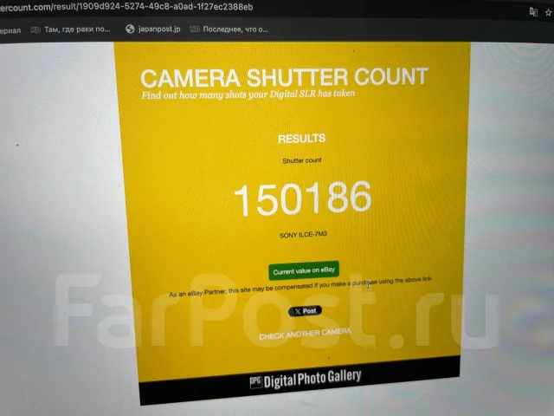Image resolution: width=554 pixels, height=416 pixels.
Task: Click the 'RESULTS' heading
Action: pyautogui.click(x=302, y=139)
